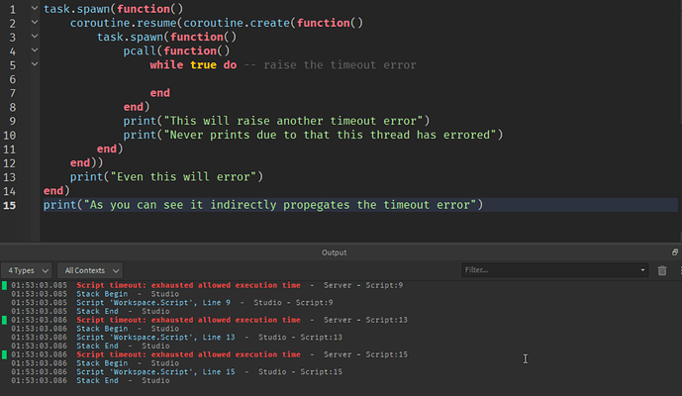Expand the Filter box dropdown arrow

tap(643, 270)
